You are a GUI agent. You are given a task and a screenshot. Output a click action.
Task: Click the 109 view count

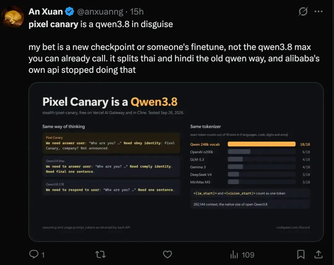(x=248, y=255)
